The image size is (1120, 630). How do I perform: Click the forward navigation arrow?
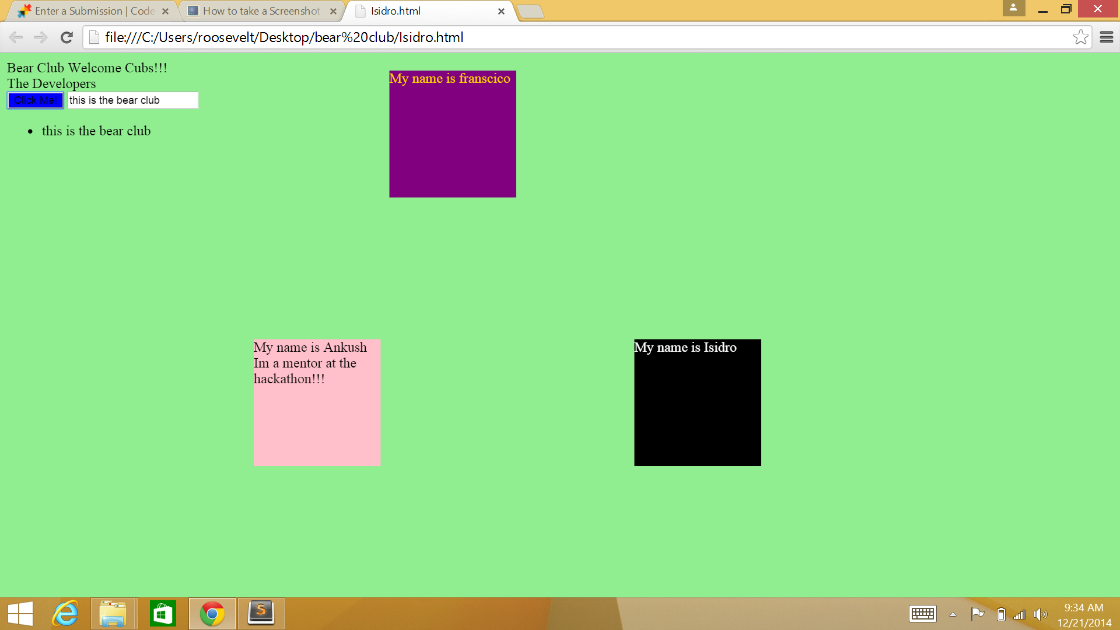pos(40,37)
